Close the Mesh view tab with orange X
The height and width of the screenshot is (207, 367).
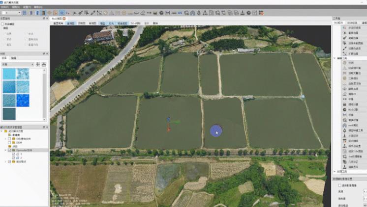pos(64,19)
